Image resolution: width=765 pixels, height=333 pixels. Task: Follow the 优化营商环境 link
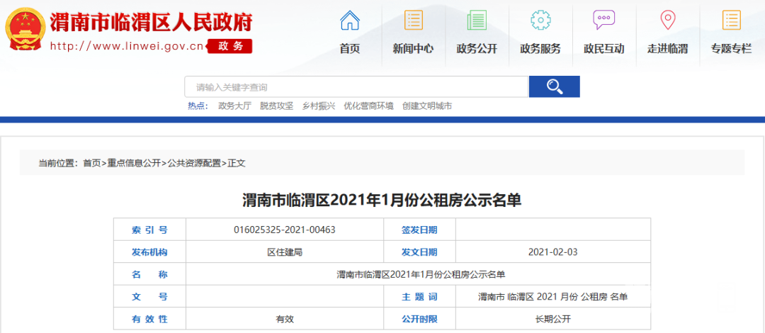coord(368,106)
